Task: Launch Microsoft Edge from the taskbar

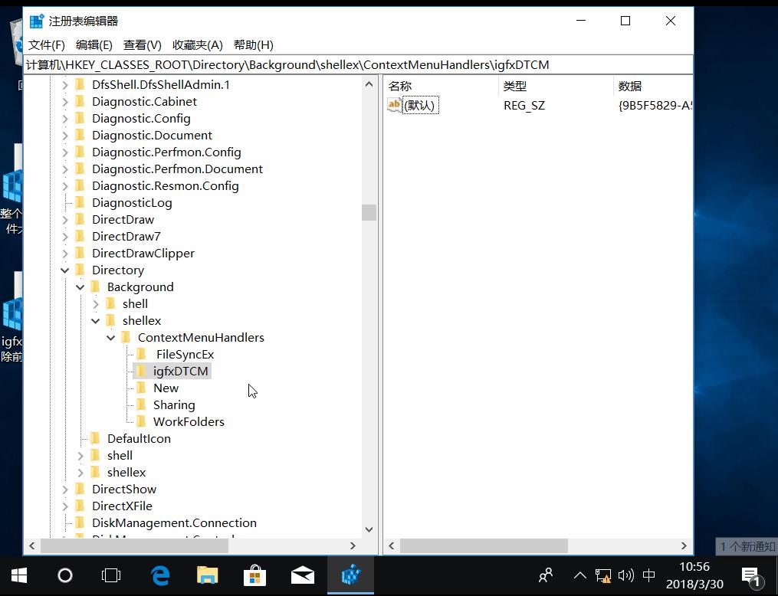Action: (x=159, y=575)
